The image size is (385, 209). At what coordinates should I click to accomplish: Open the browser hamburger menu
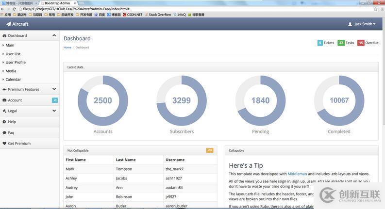click(x=382, y=9)
